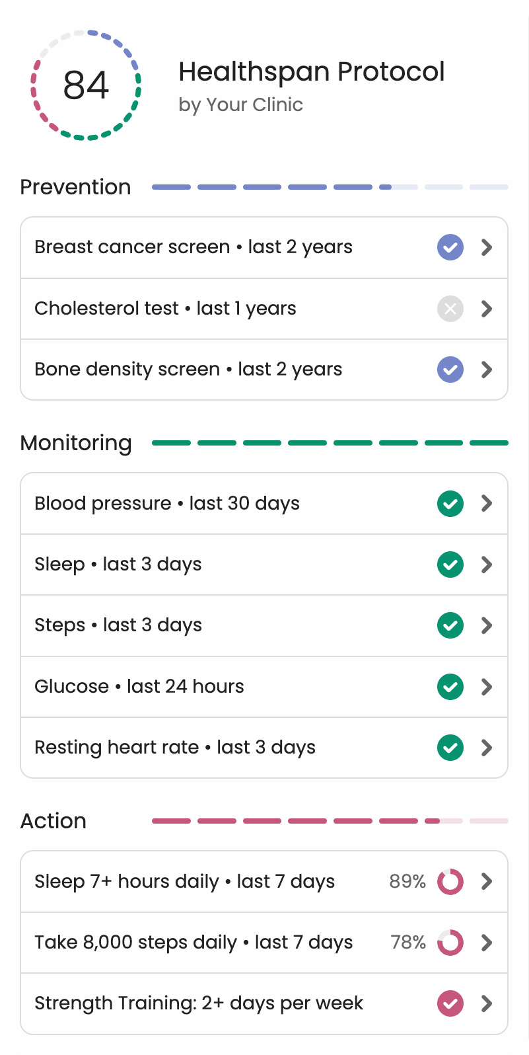Toggle the Breast cancer screen check circle
Screen dimensions: 529x1055
pos(450,248)
